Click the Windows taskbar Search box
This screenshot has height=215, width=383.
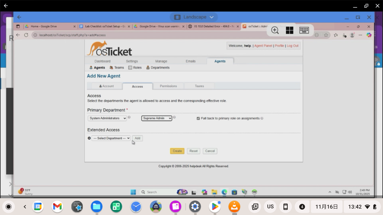point(158,192)
